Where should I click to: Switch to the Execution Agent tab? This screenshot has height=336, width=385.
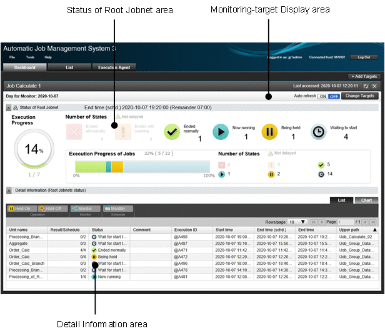click(114, 67)
